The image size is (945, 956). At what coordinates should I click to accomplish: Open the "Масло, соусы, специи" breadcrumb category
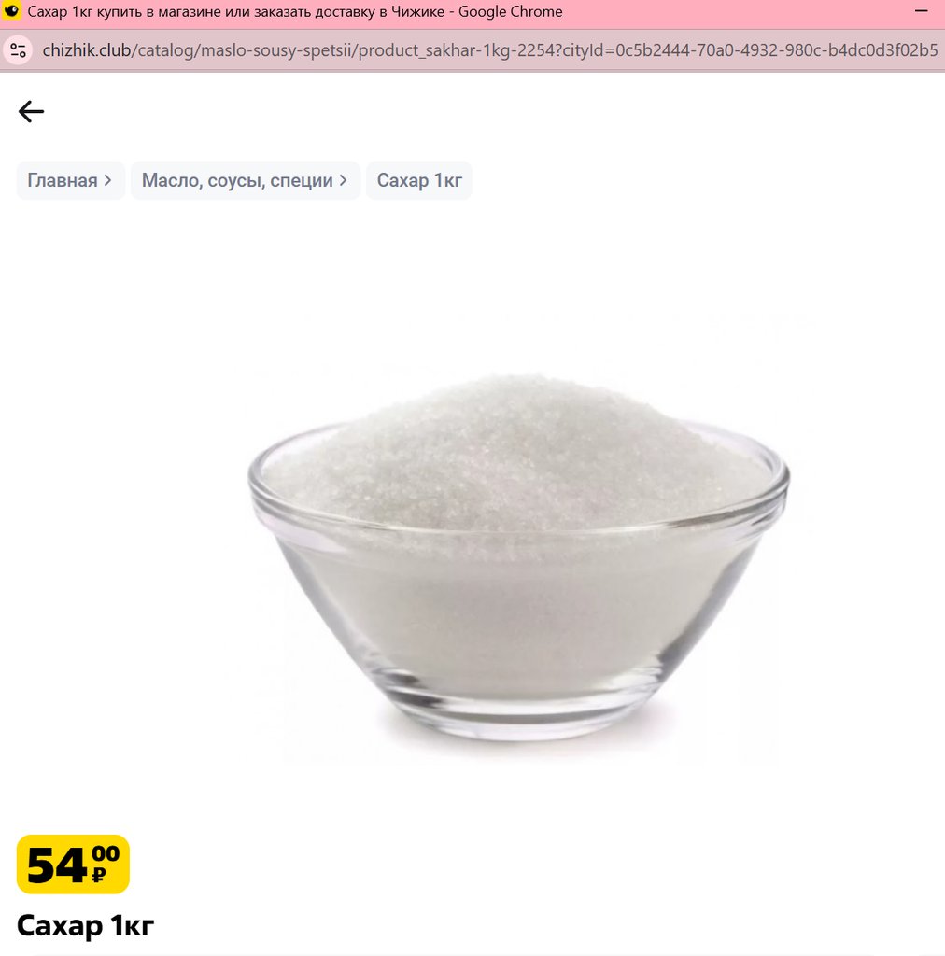point(237,180)
